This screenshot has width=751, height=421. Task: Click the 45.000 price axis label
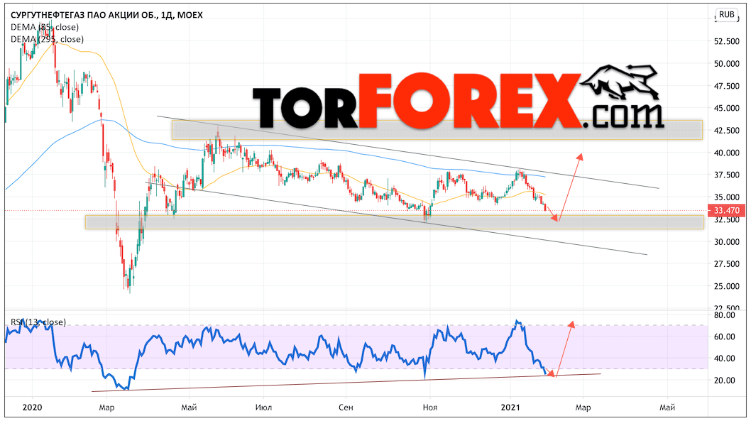727,108
